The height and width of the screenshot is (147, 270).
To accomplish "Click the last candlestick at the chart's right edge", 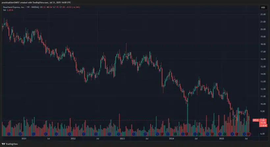I will click(x=249, y=118).
